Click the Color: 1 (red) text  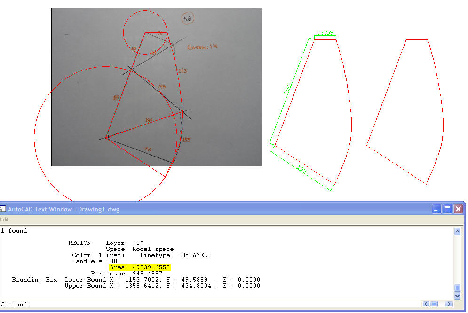98,255
